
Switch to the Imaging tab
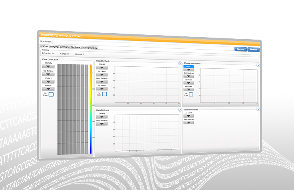(54, 47)
